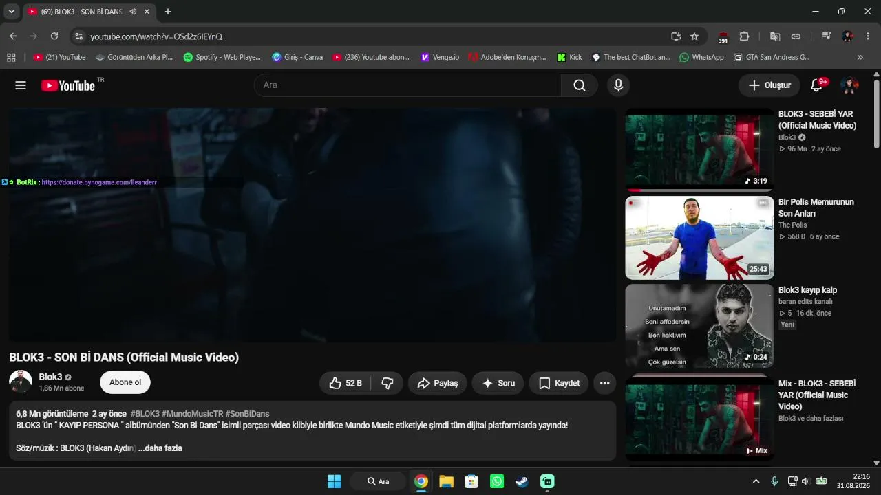This screenshot has width=881, height=495.
Task: Click the #MundoMusicTR hashtag
Action: coord(192,414)
